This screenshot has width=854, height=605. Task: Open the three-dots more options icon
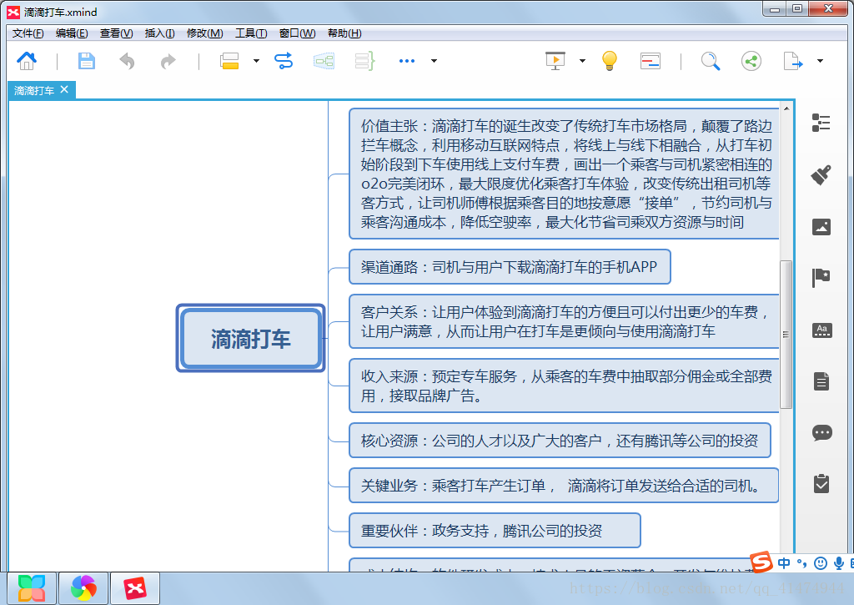tap(407, 61)
